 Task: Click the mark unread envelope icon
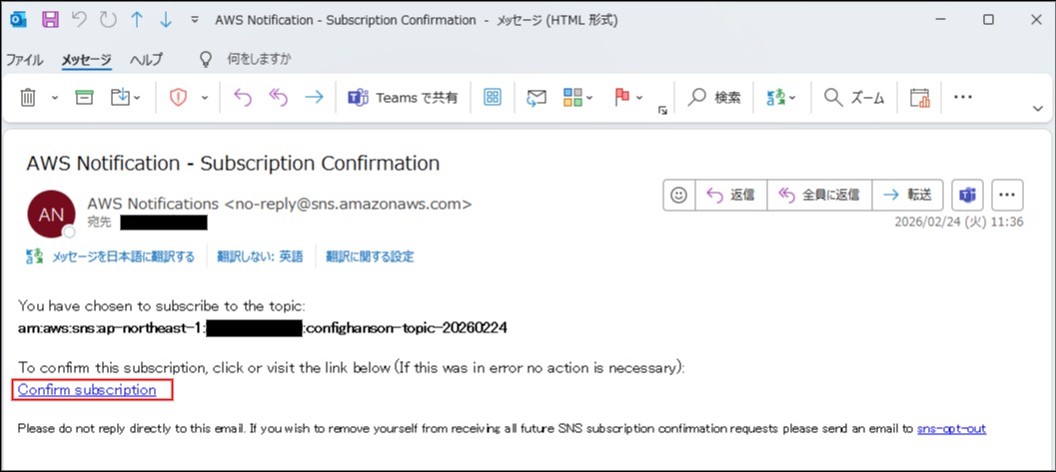pos(536,97)
